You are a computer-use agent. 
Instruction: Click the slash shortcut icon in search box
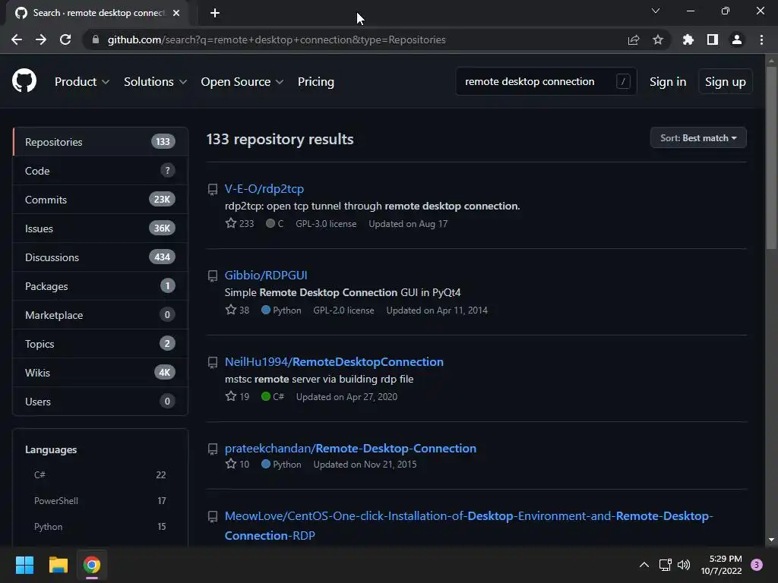[623, 81]
